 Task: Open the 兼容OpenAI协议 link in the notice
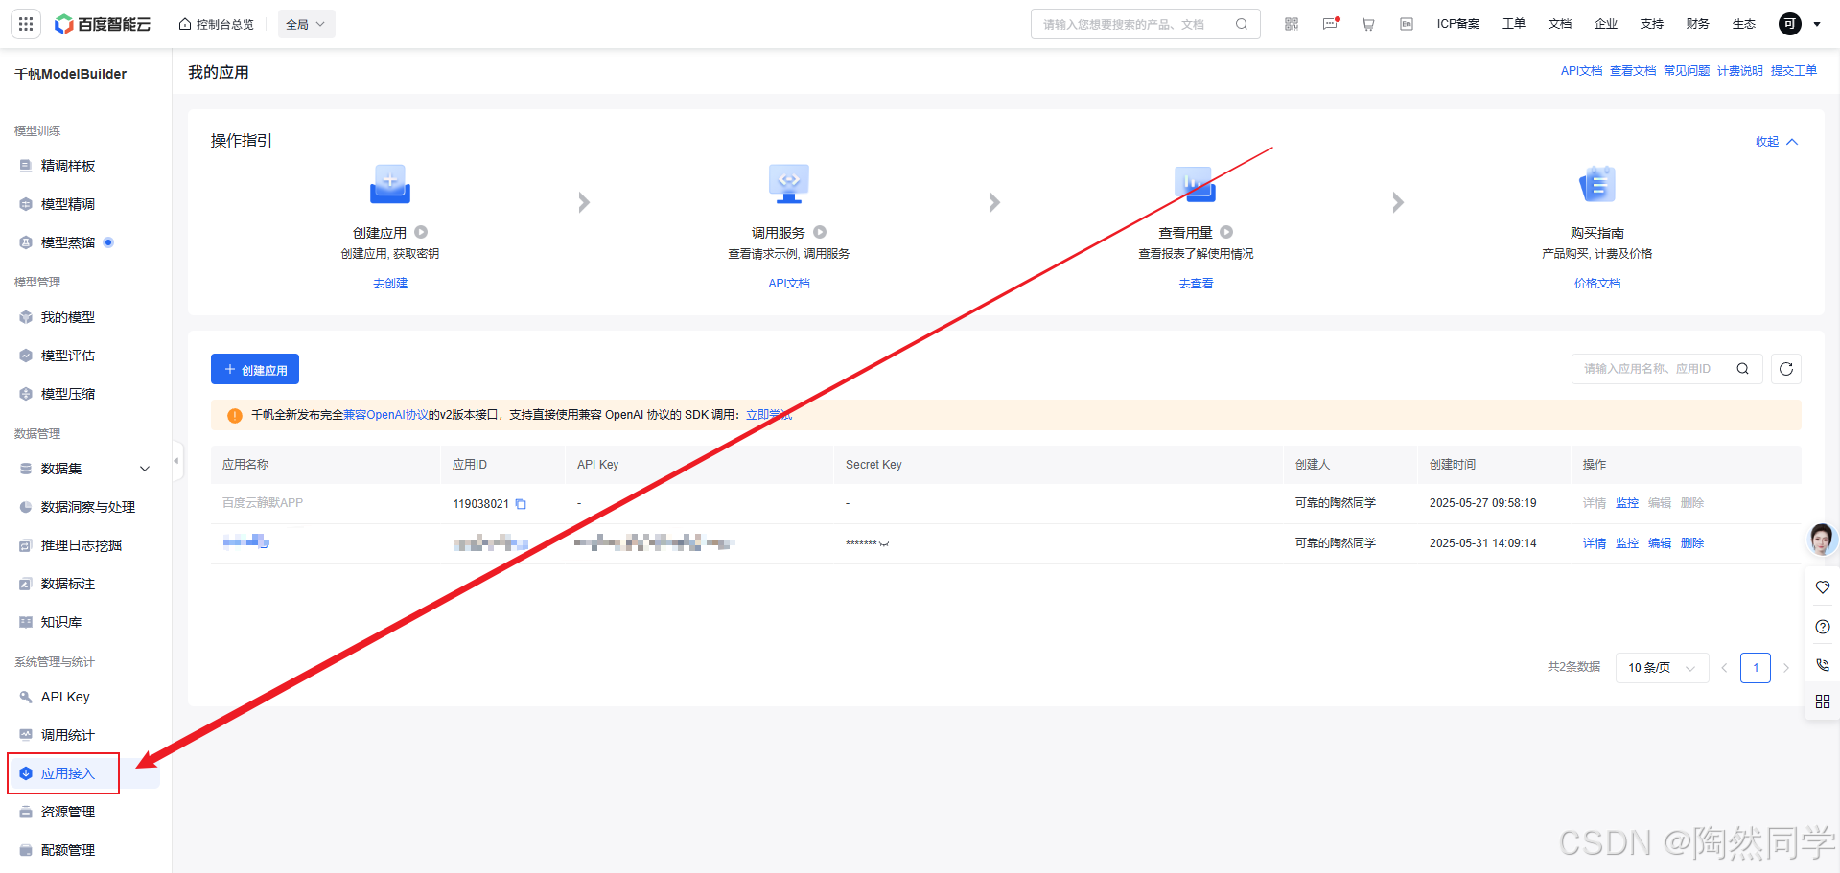tap(385, 415)
